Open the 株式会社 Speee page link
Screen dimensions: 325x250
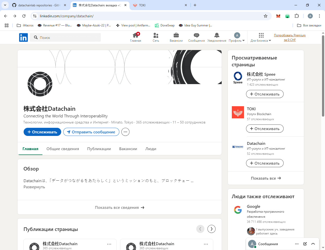click(x=261, y=74)
